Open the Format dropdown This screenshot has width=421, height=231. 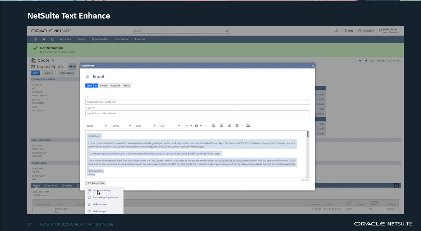tap(121, 126)
